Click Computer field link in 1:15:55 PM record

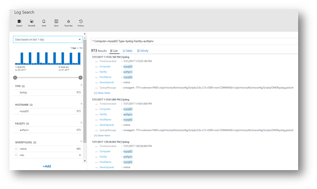105,66
